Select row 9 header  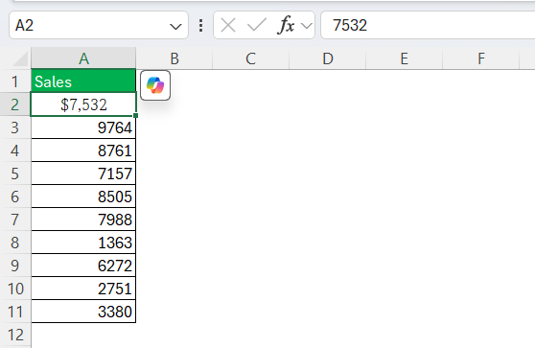[x=15, y=266]
